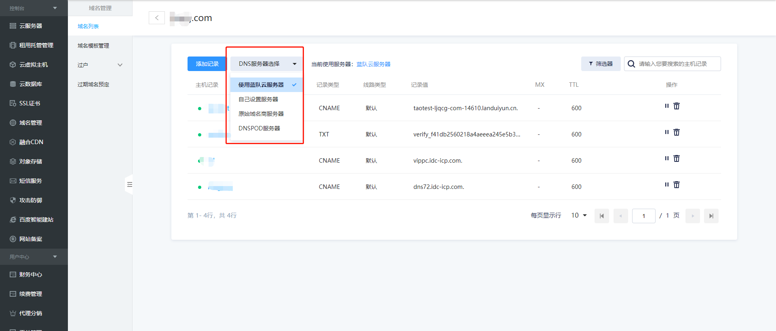Open 融合CDN from the sidebar
Screen dimensions: 776x331
31,142
